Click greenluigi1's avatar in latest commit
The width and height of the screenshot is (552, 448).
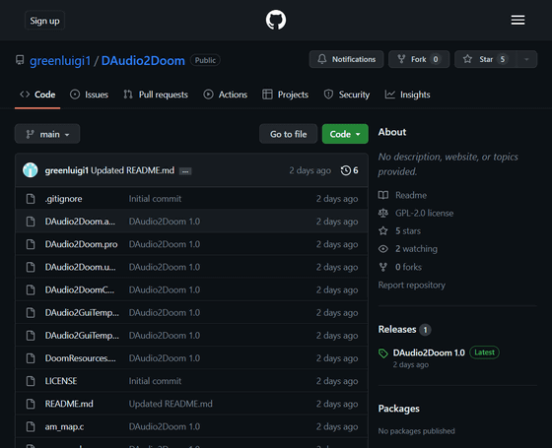click(31, 170)
